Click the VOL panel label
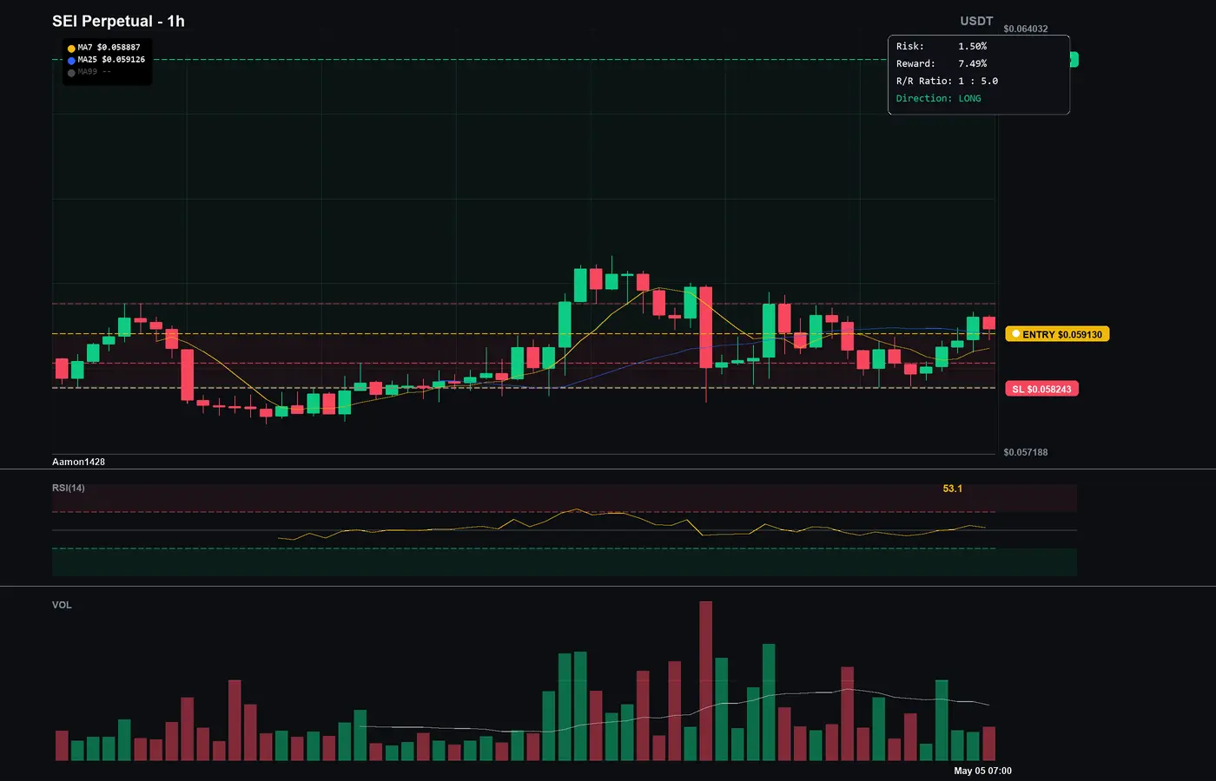The width and height of the screenshot is (1216, 781). pos(62,605)
